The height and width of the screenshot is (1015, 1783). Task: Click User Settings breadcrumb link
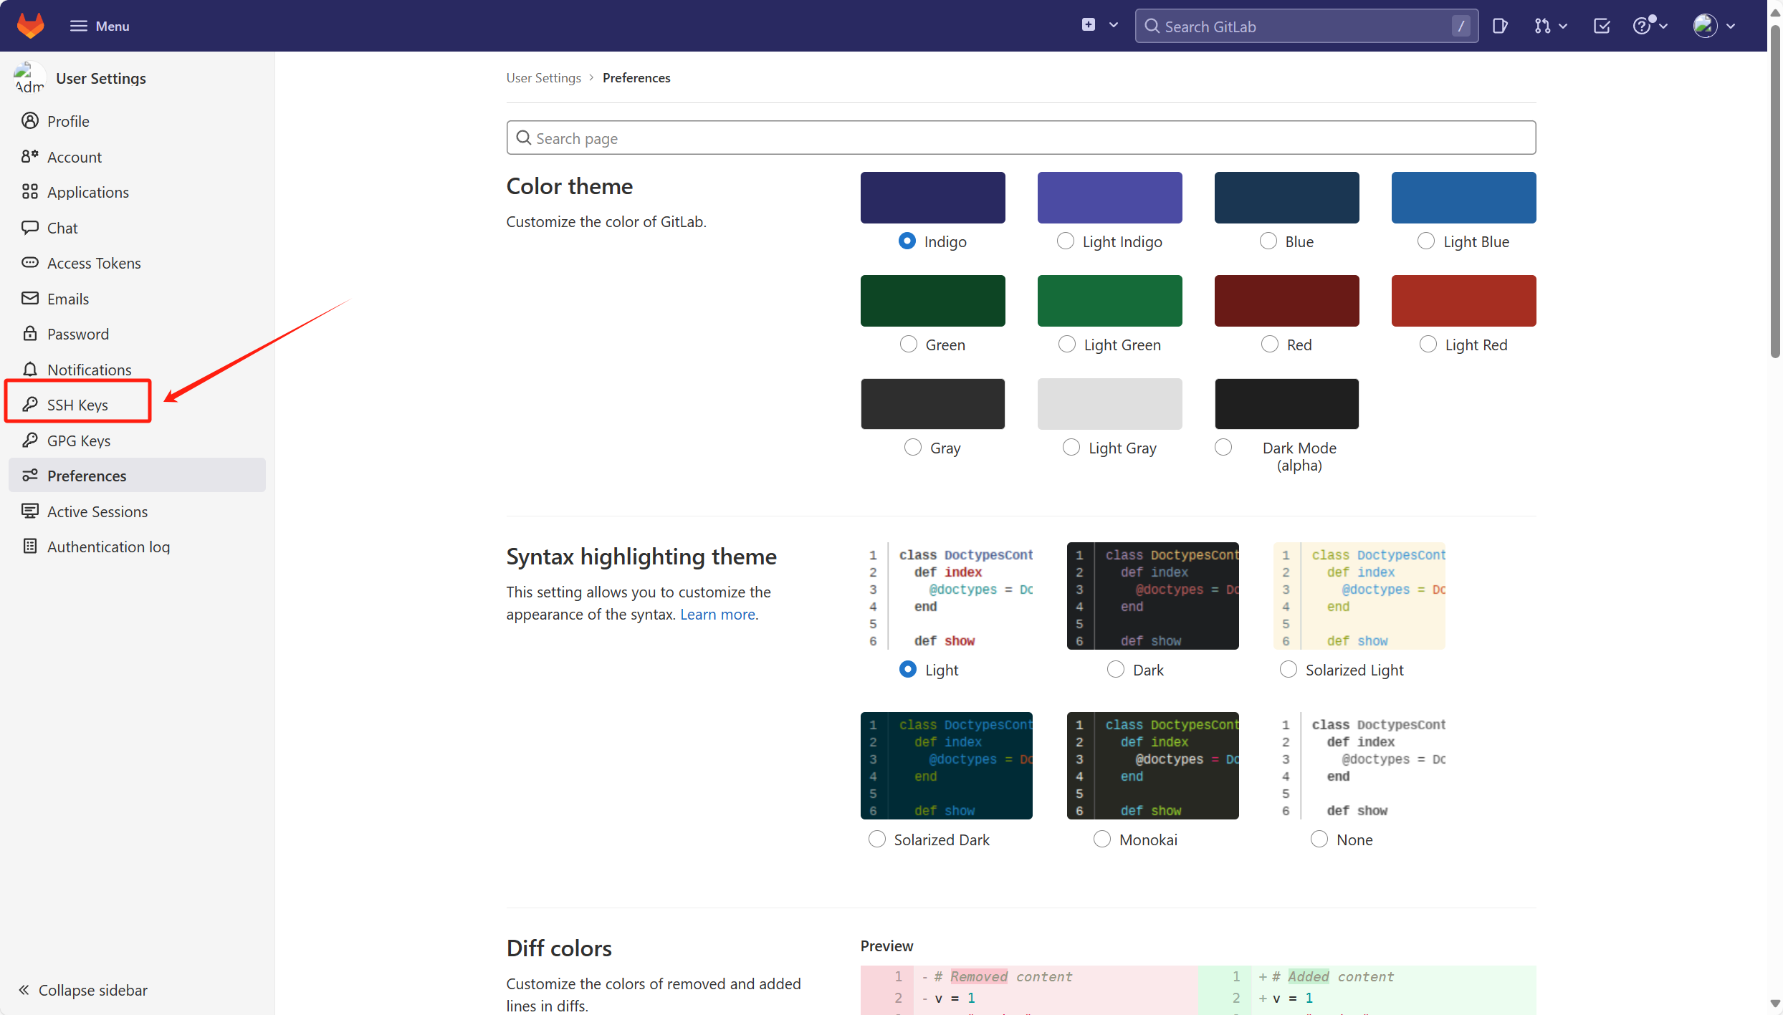[x=543, y=78]
